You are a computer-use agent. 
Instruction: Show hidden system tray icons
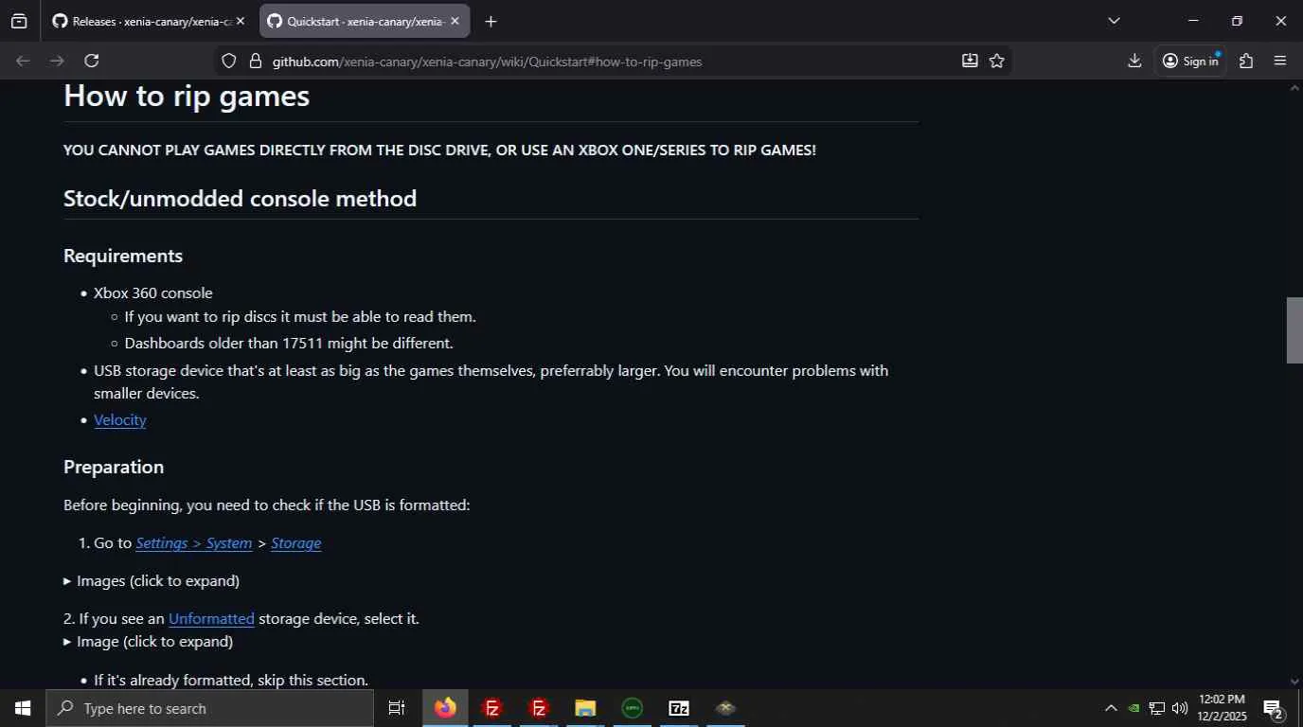pyautogui.click(x=1111, y=708)
